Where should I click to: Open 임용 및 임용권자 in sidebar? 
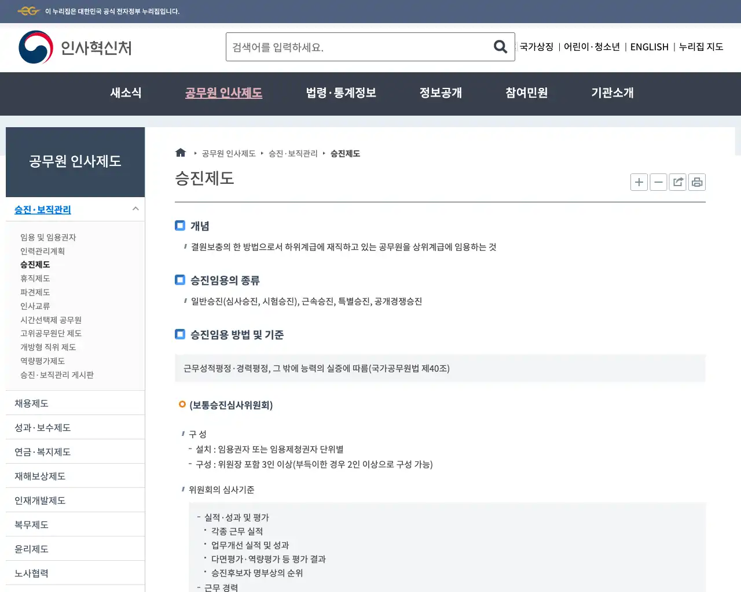[48, 237]
